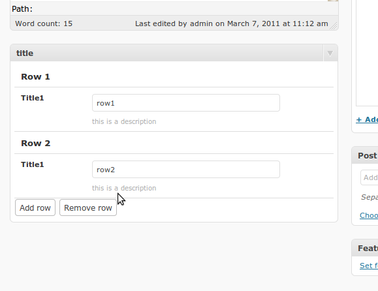Click the categories list box in sidebar
The image size is (378, 291).
click(x=367, y=53)
